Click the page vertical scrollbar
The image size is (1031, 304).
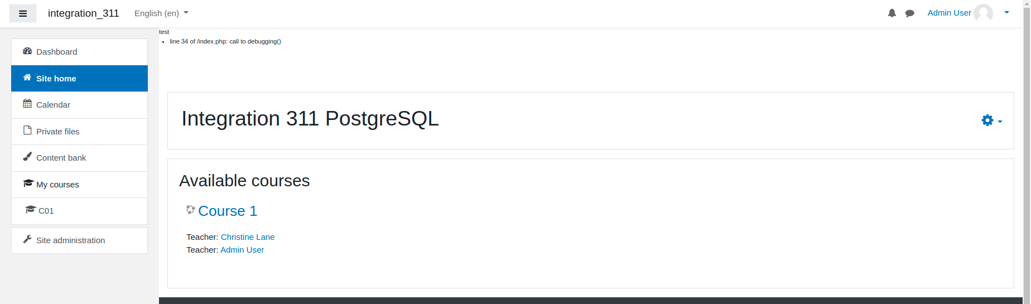tap(1027, 152)
